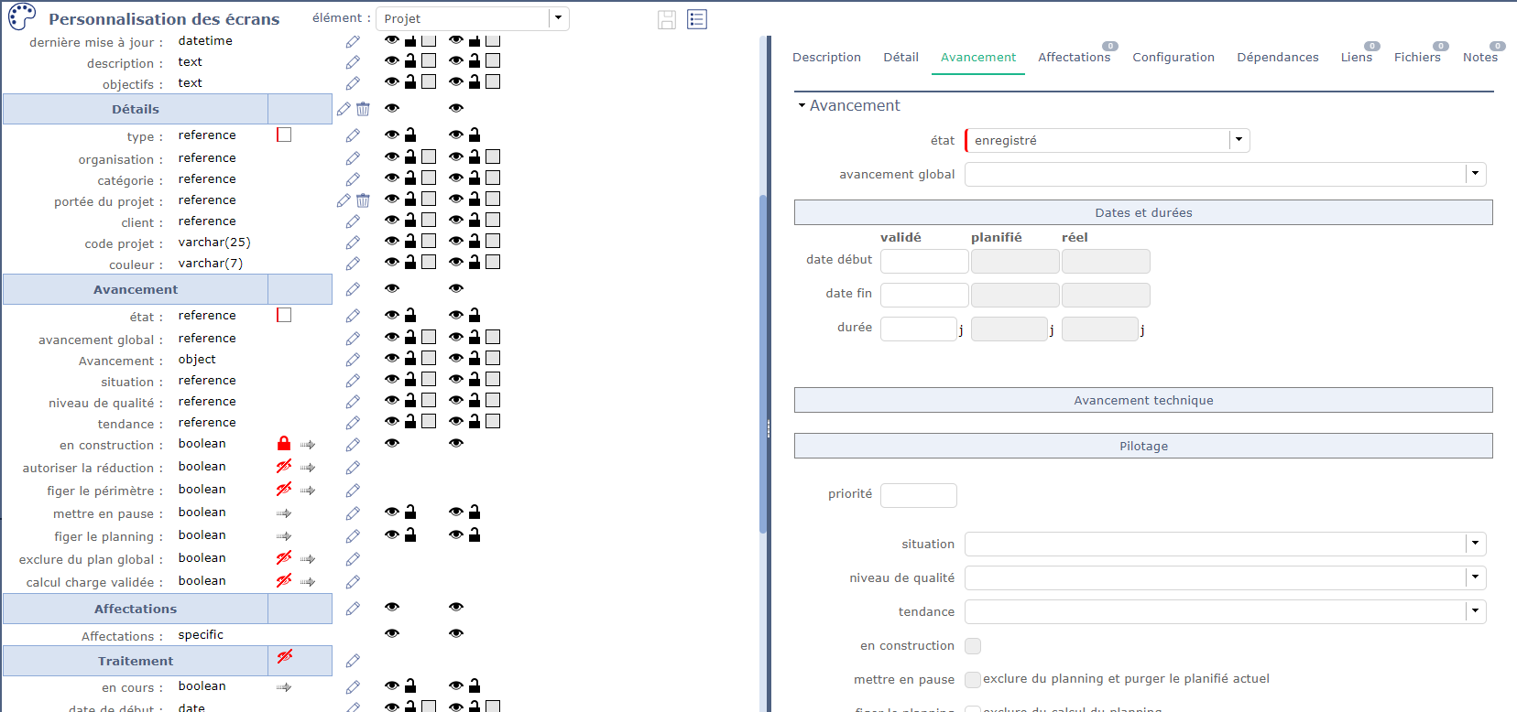This screenshot has width=1517, height=712.
Task: Edit the 'description' field with pencil icon
Action: pyautogui.click(x=353, y=62)
